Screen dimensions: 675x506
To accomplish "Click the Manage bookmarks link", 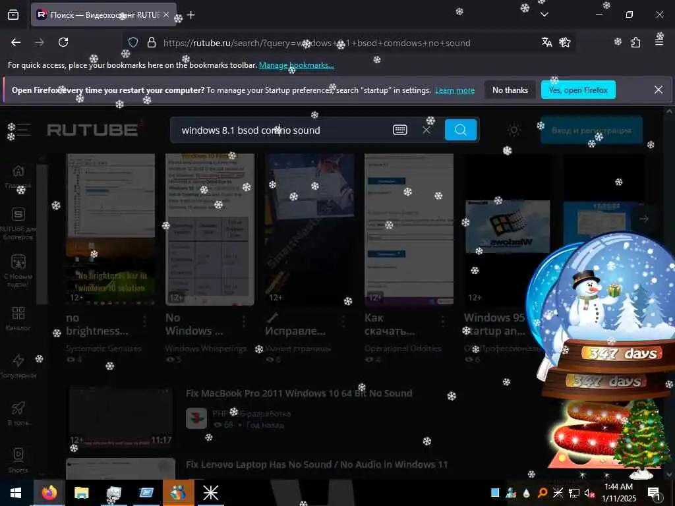I will [x=296, y=65].
